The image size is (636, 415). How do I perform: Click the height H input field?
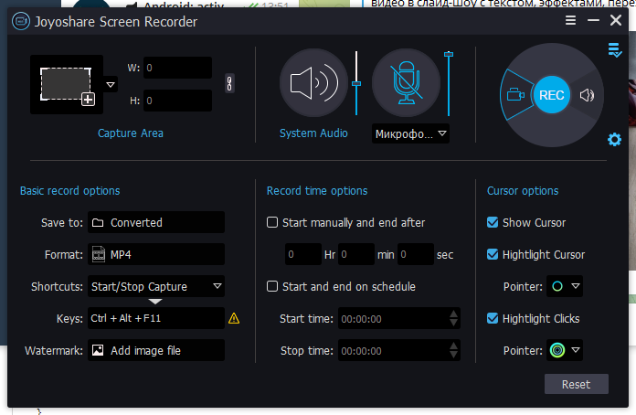(177, 101)
